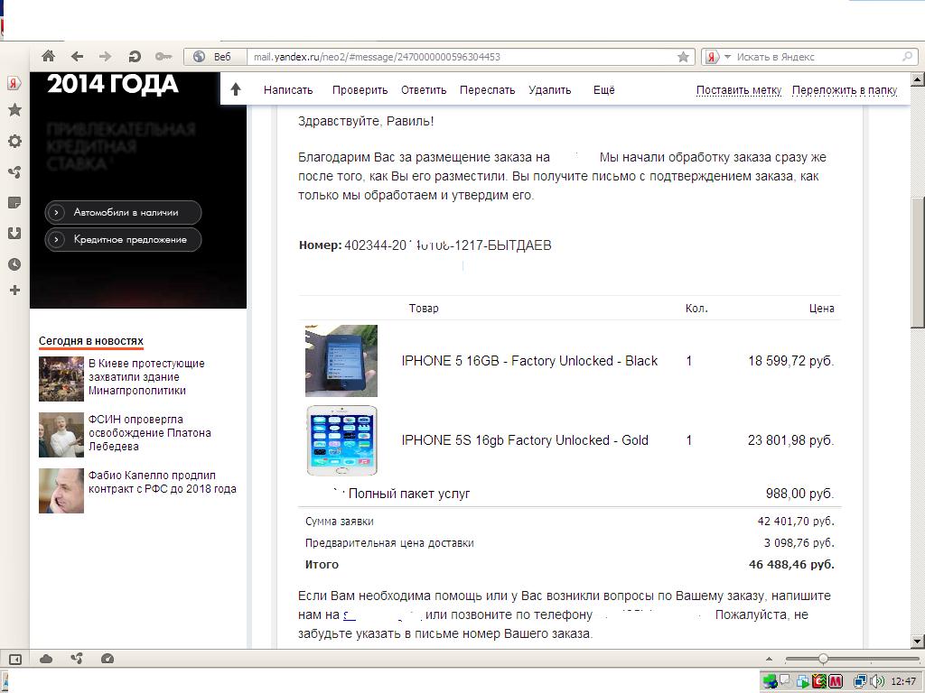Open ФСИН Platon Lebedev news headline

tap(149, 432)
